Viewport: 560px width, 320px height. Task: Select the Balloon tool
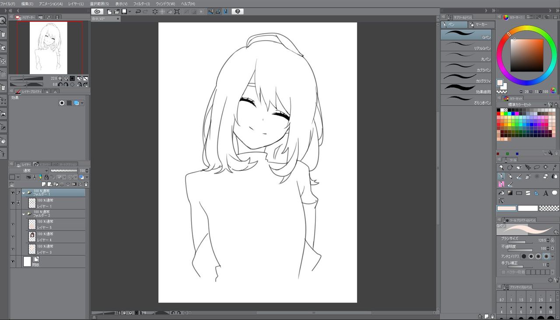555,193
